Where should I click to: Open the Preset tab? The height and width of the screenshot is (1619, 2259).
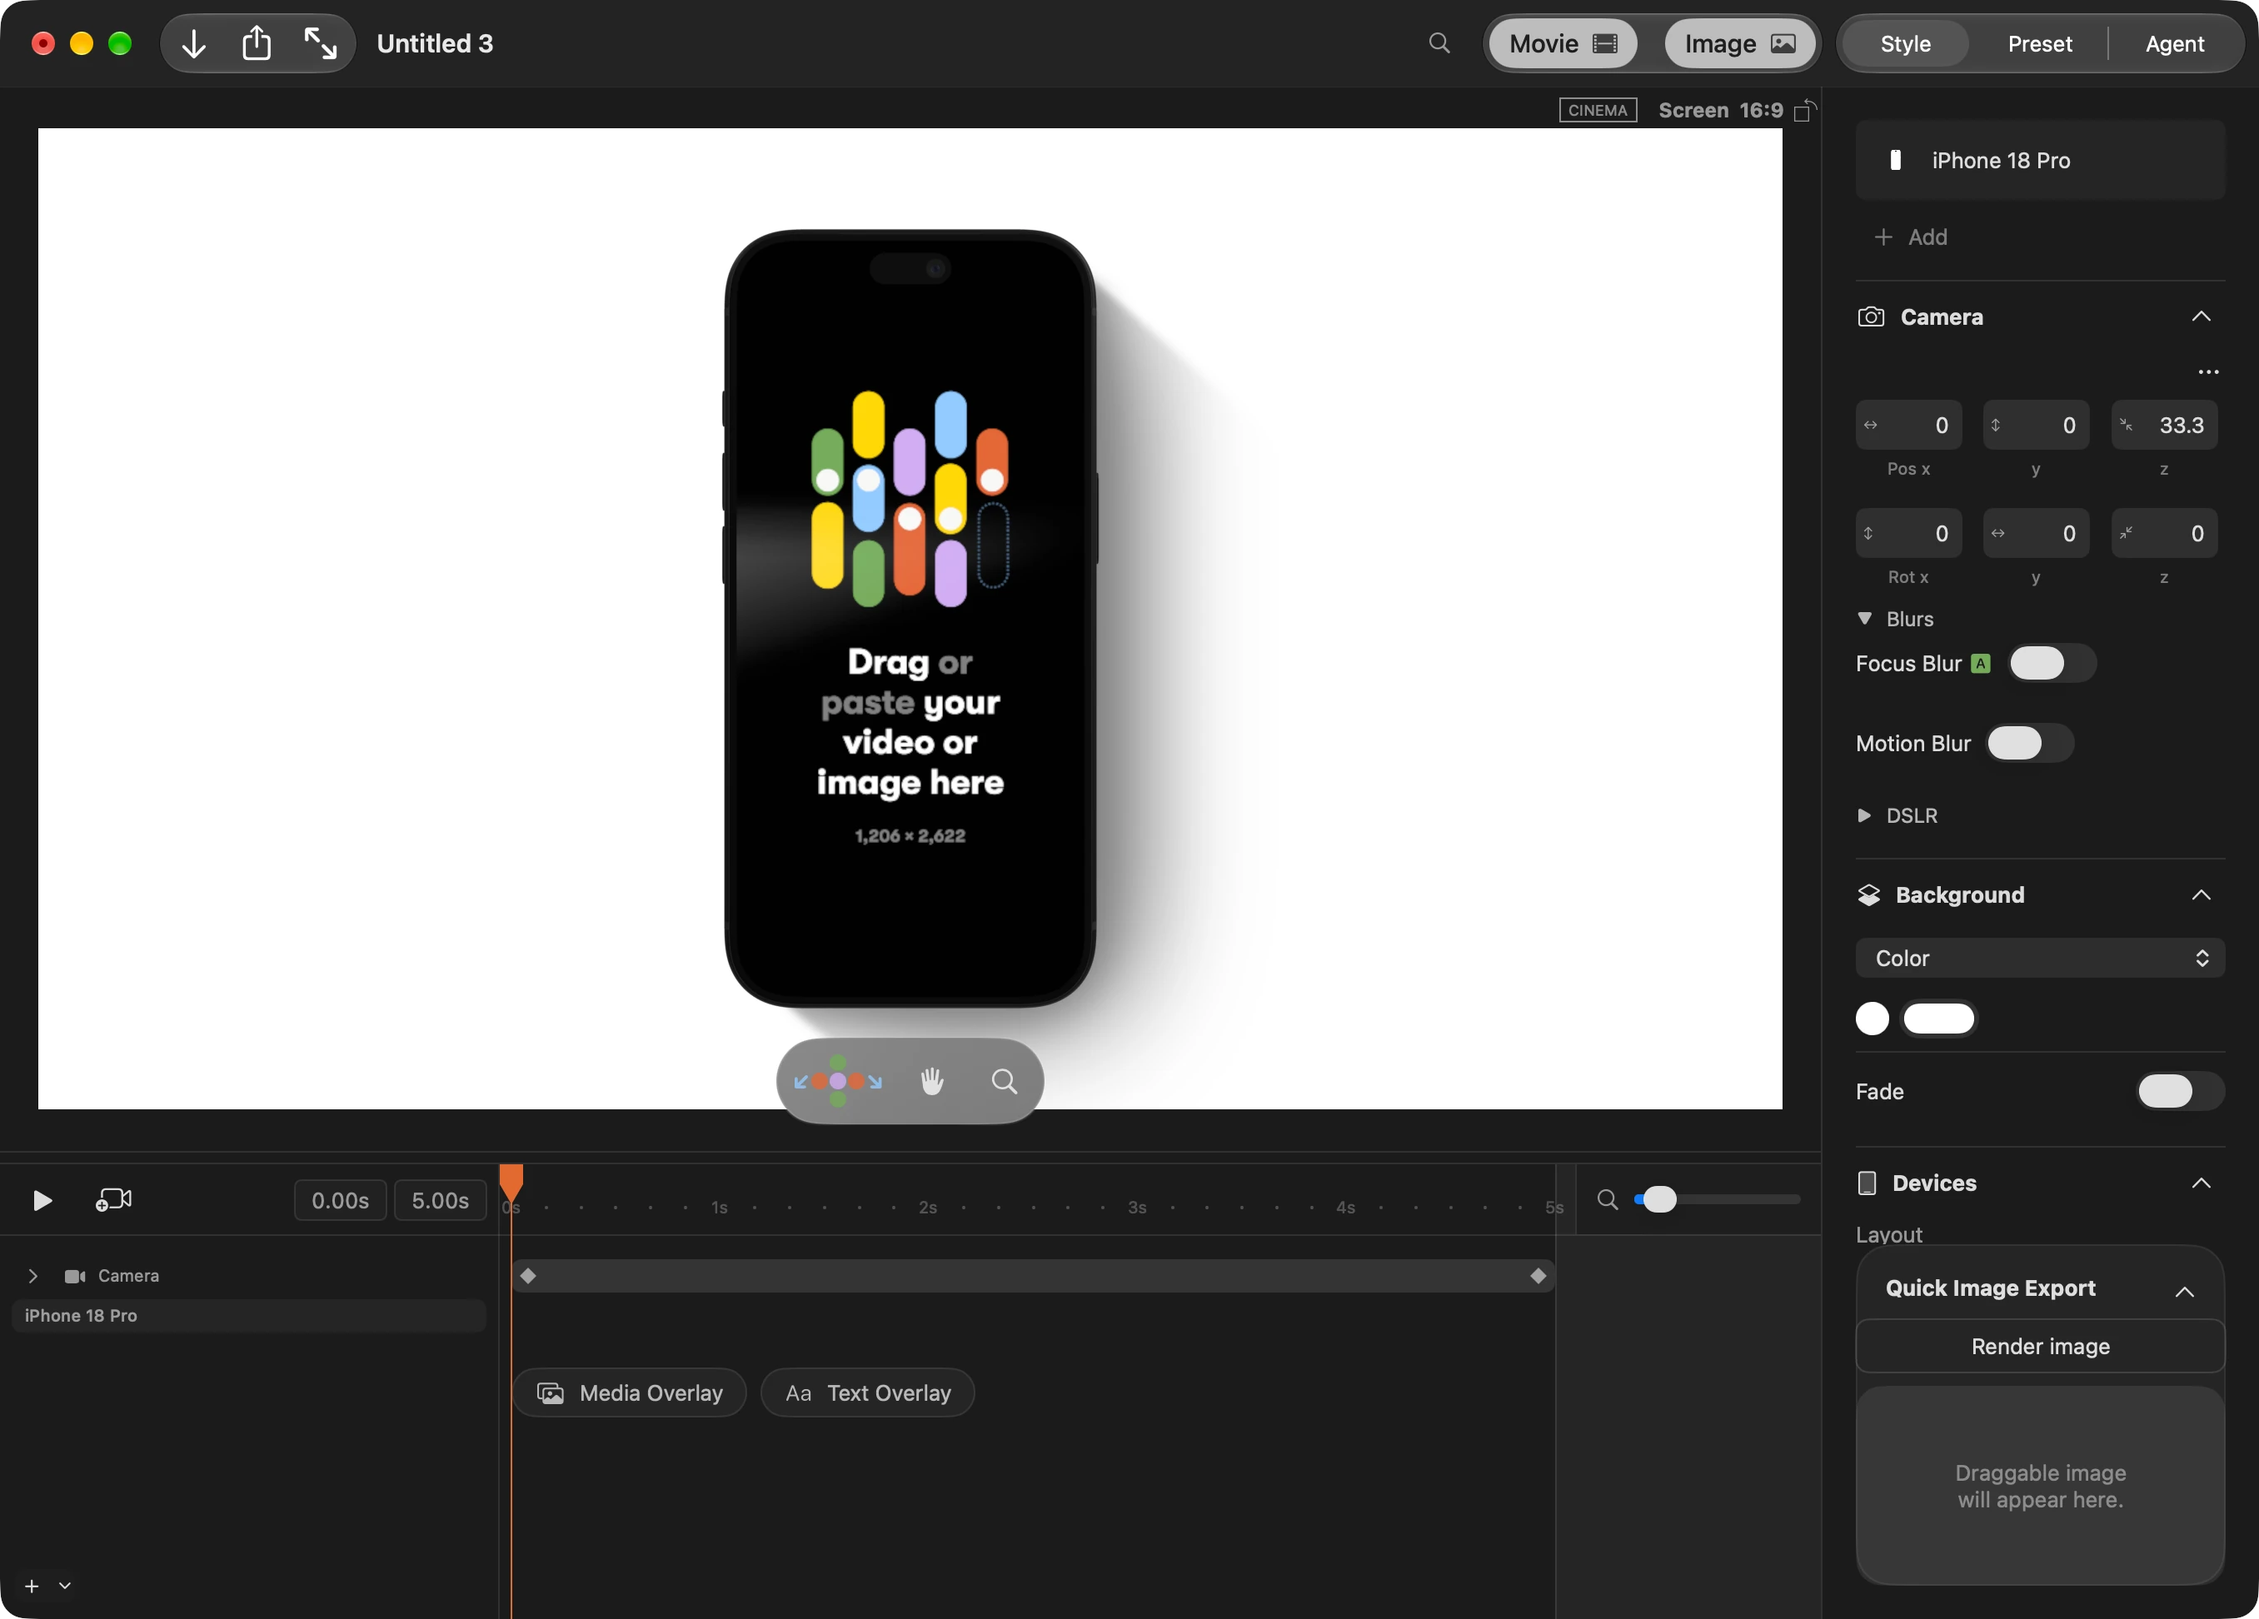[2039, 44]
